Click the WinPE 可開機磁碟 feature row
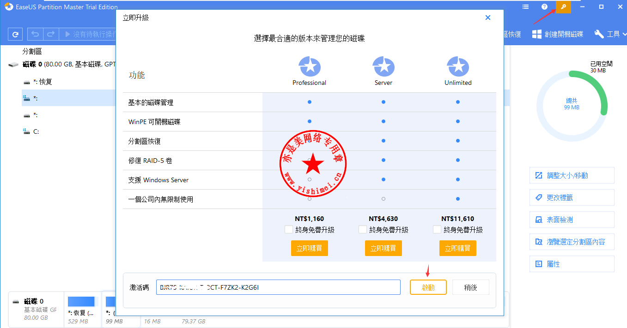 [x=310, y=122]
